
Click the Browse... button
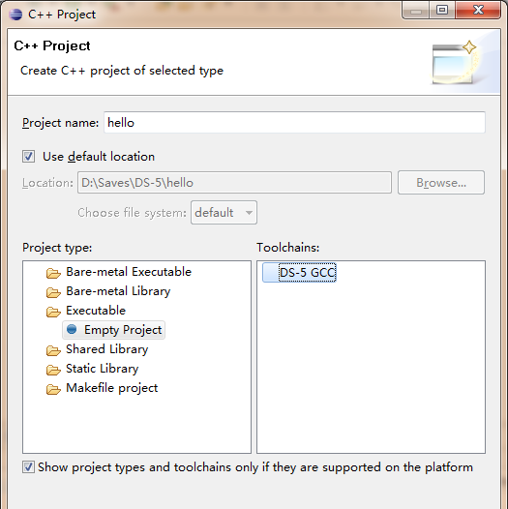pyautogui.click(x=441, y=183)
